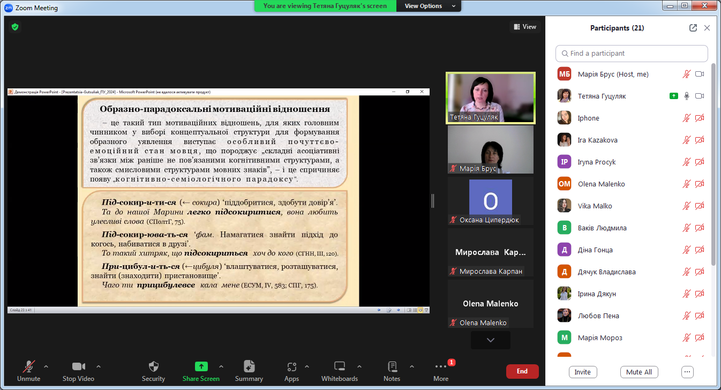Click the Find a participant search field
721x390 pixels.
click(632, 54)
